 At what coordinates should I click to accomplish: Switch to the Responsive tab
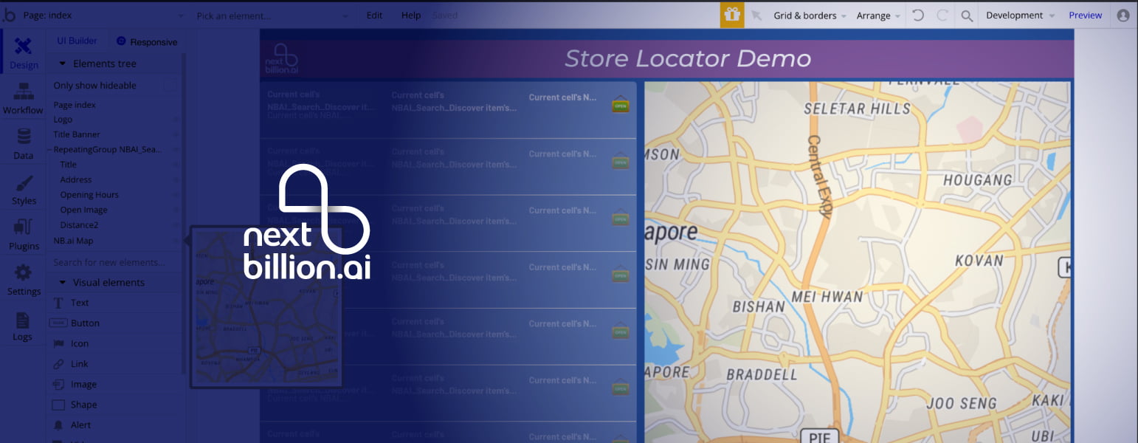tap(148, 42)
